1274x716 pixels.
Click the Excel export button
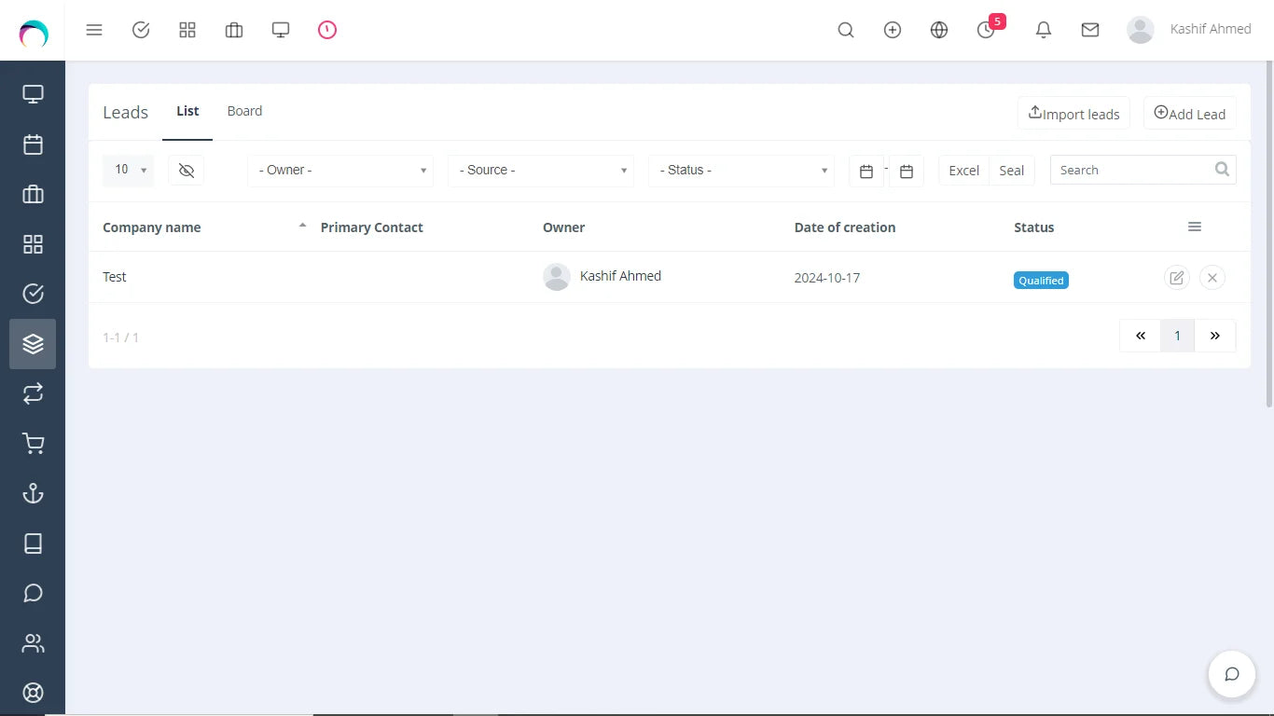coord(963,171)
